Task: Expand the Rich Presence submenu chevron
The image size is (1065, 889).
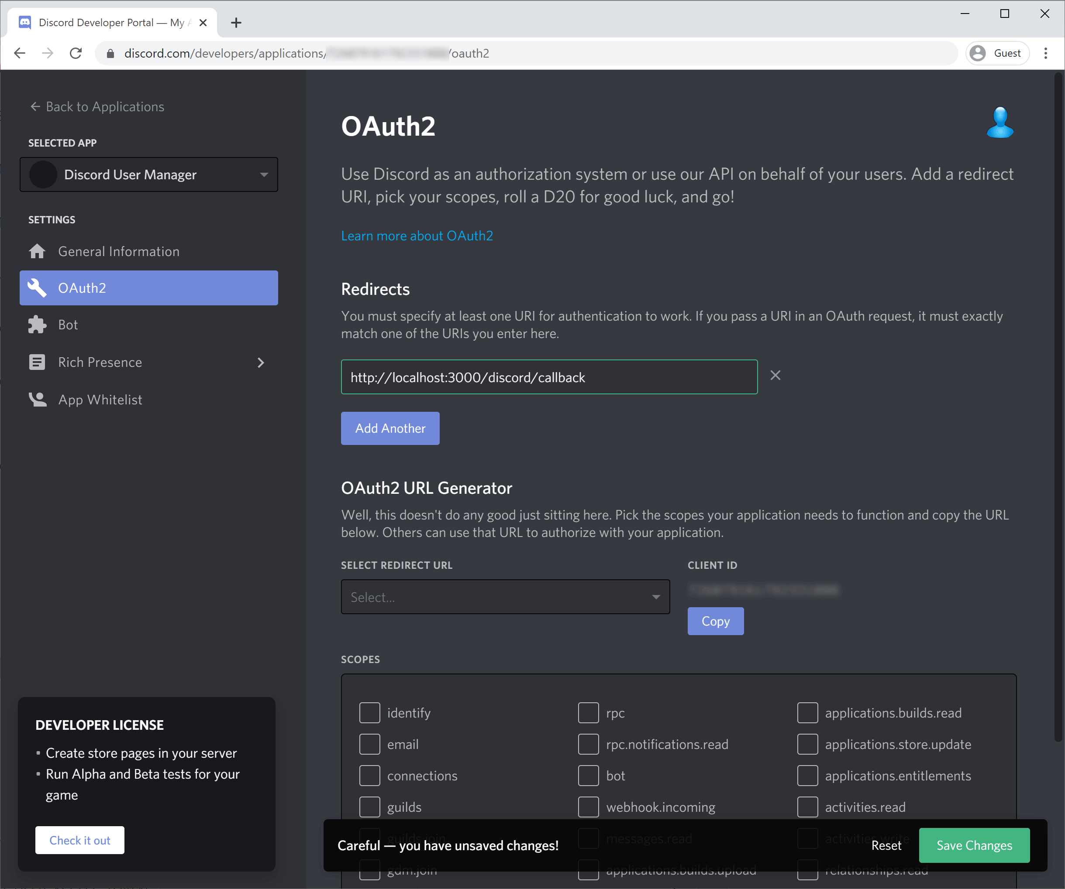Action: [x=261, y=362]
